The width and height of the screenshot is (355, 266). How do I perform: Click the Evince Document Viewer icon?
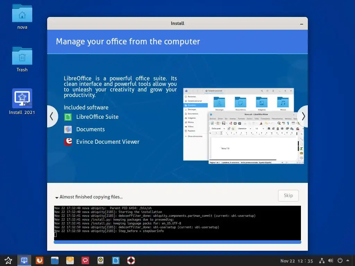68,142
